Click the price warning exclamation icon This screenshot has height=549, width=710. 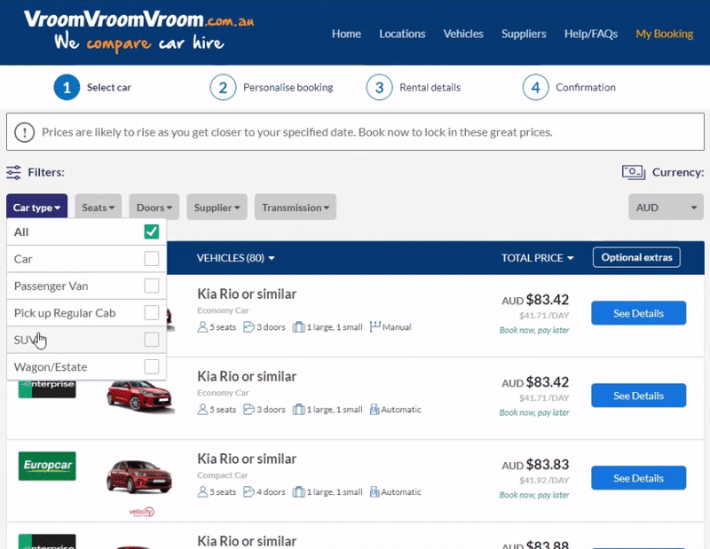click(24, 132)
